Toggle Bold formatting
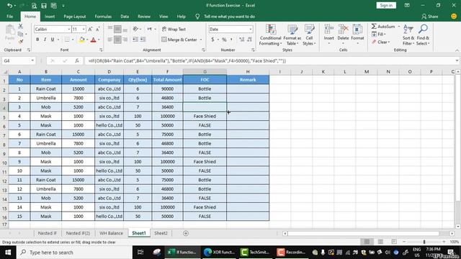This screenshot has height=259, width=461. (37, 40)
